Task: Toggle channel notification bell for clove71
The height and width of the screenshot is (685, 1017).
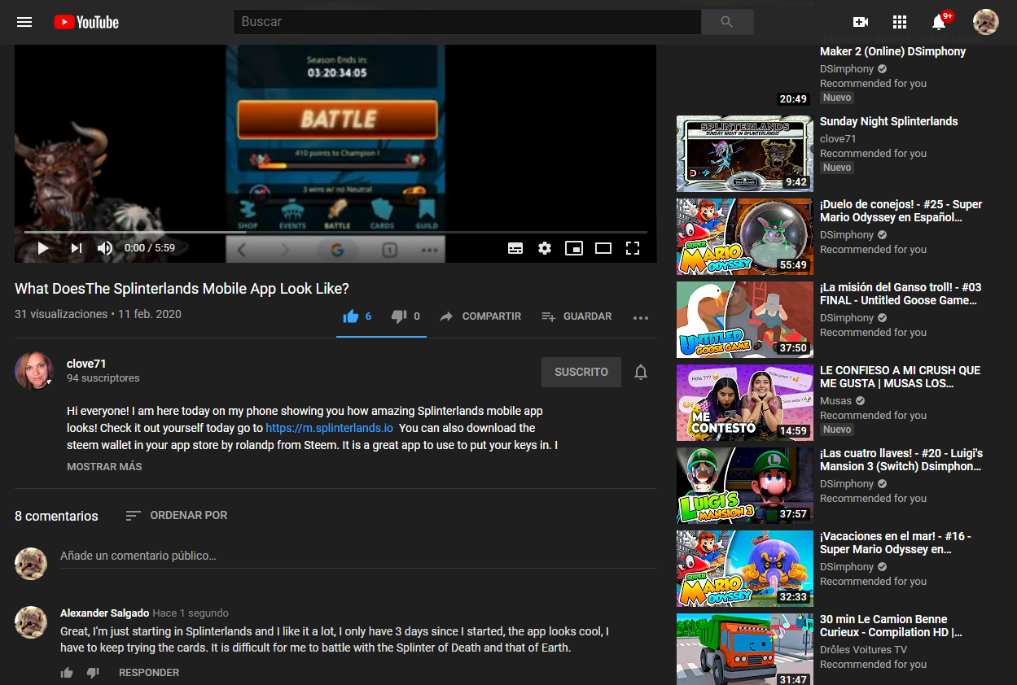Action: tap(641, 372)
